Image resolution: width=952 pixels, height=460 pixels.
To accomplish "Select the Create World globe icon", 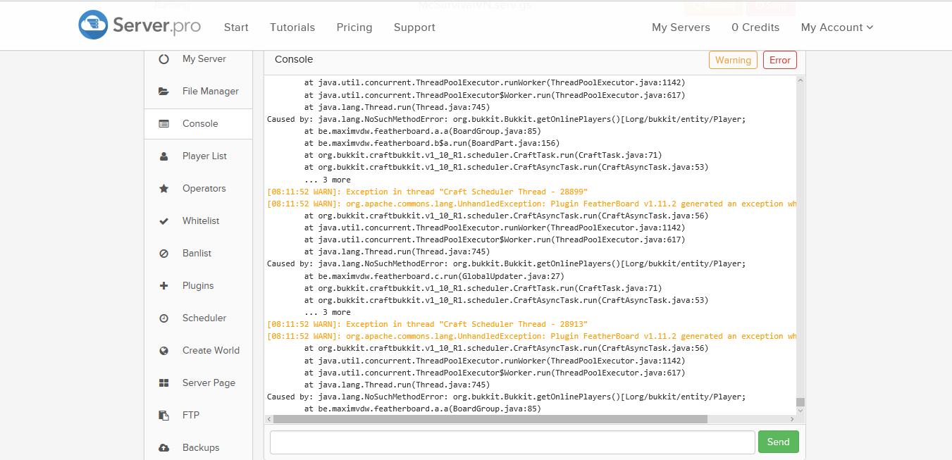I will pos(163,351).
